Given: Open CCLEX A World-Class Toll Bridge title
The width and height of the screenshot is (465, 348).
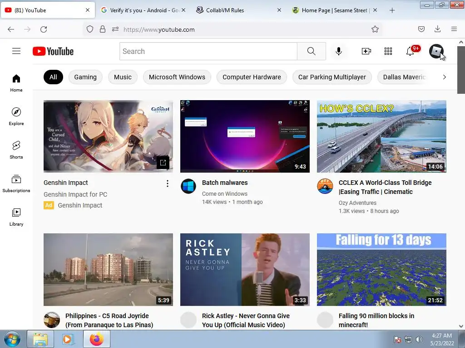Looking at the screenshot, I should pos(385,187).
